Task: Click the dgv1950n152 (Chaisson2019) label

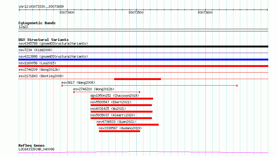Action: (115, 96)
